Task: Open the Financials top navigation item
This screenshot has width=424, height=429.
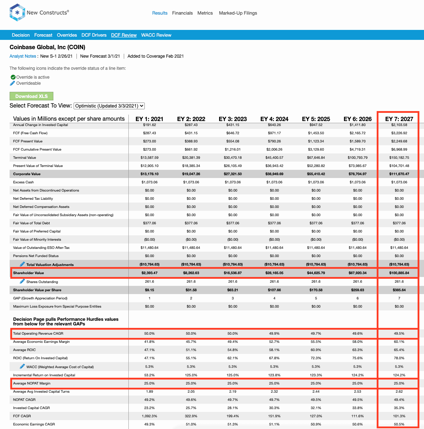Action: pos(182,13)
